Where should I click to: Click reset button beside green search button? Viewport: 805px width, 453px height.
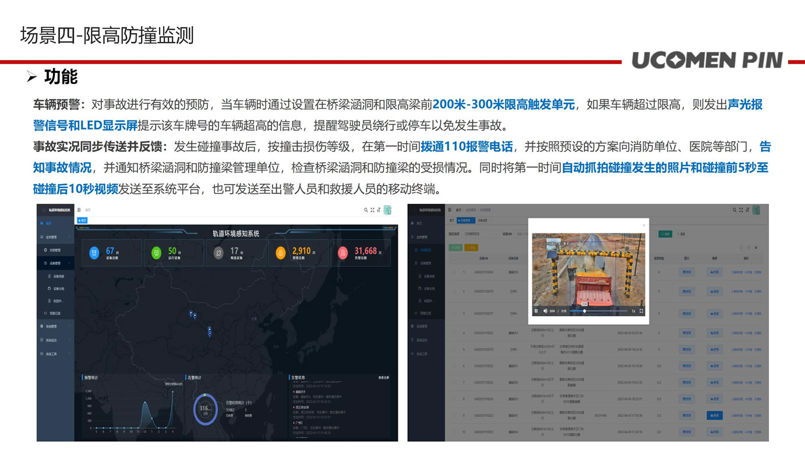(681, 234)
